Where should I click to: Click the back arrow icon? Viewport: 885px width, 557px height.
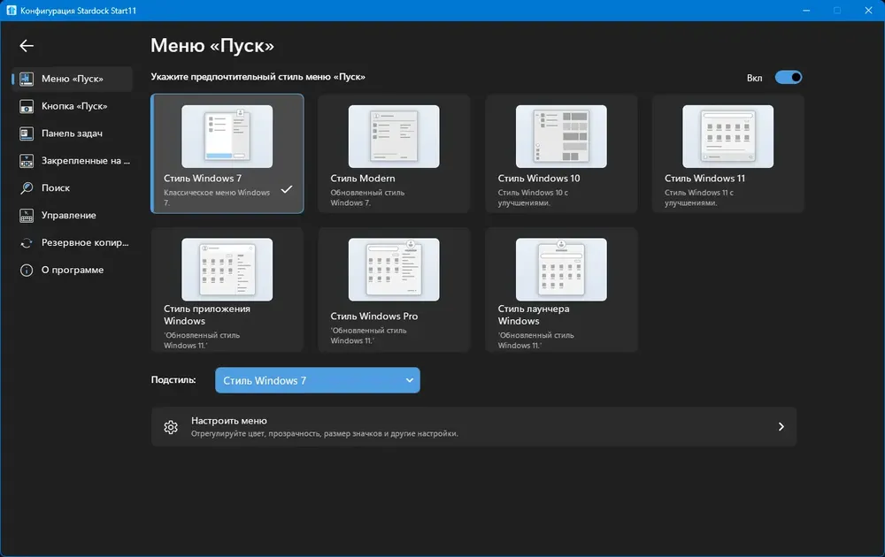tap(27, 46)
